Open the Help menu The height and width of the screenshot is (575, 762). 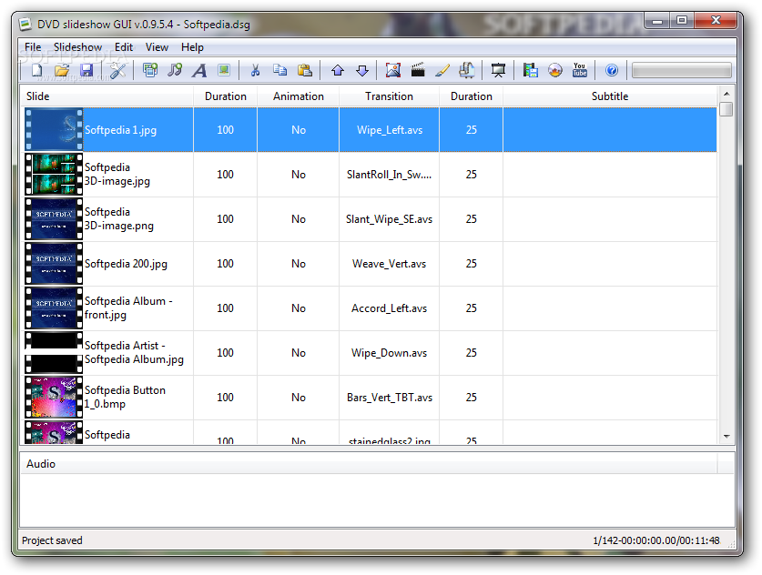point(192,47)
